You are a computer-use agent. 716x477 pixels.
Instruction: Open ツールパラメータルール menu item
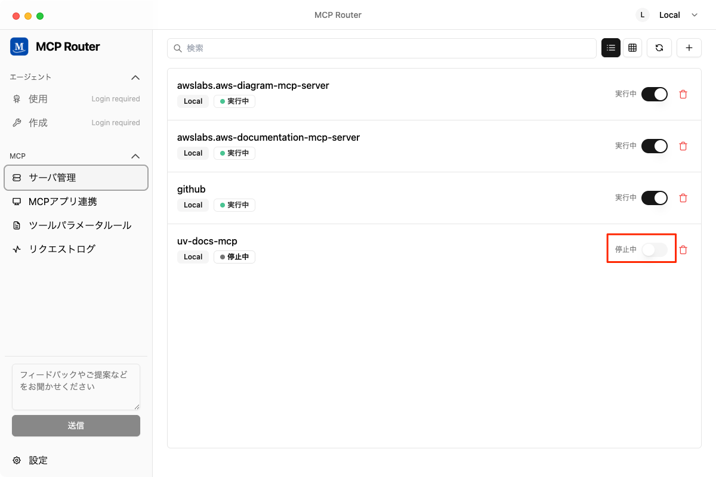point(76,225)
